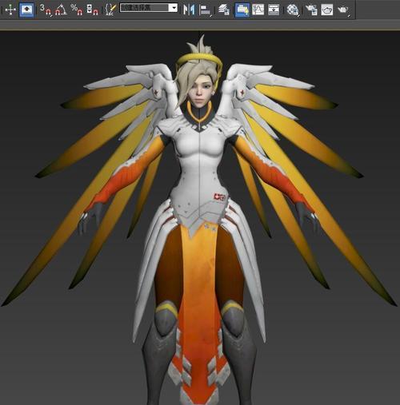
Task: Open the Mirror tool
Action: tap(189, 10)
